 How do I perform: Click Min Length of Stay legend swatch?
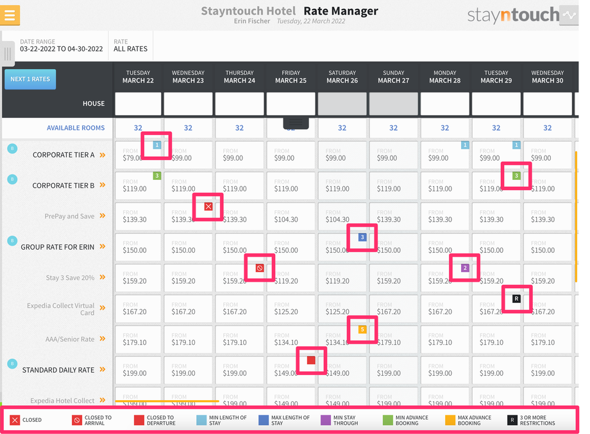pos(201,420)
